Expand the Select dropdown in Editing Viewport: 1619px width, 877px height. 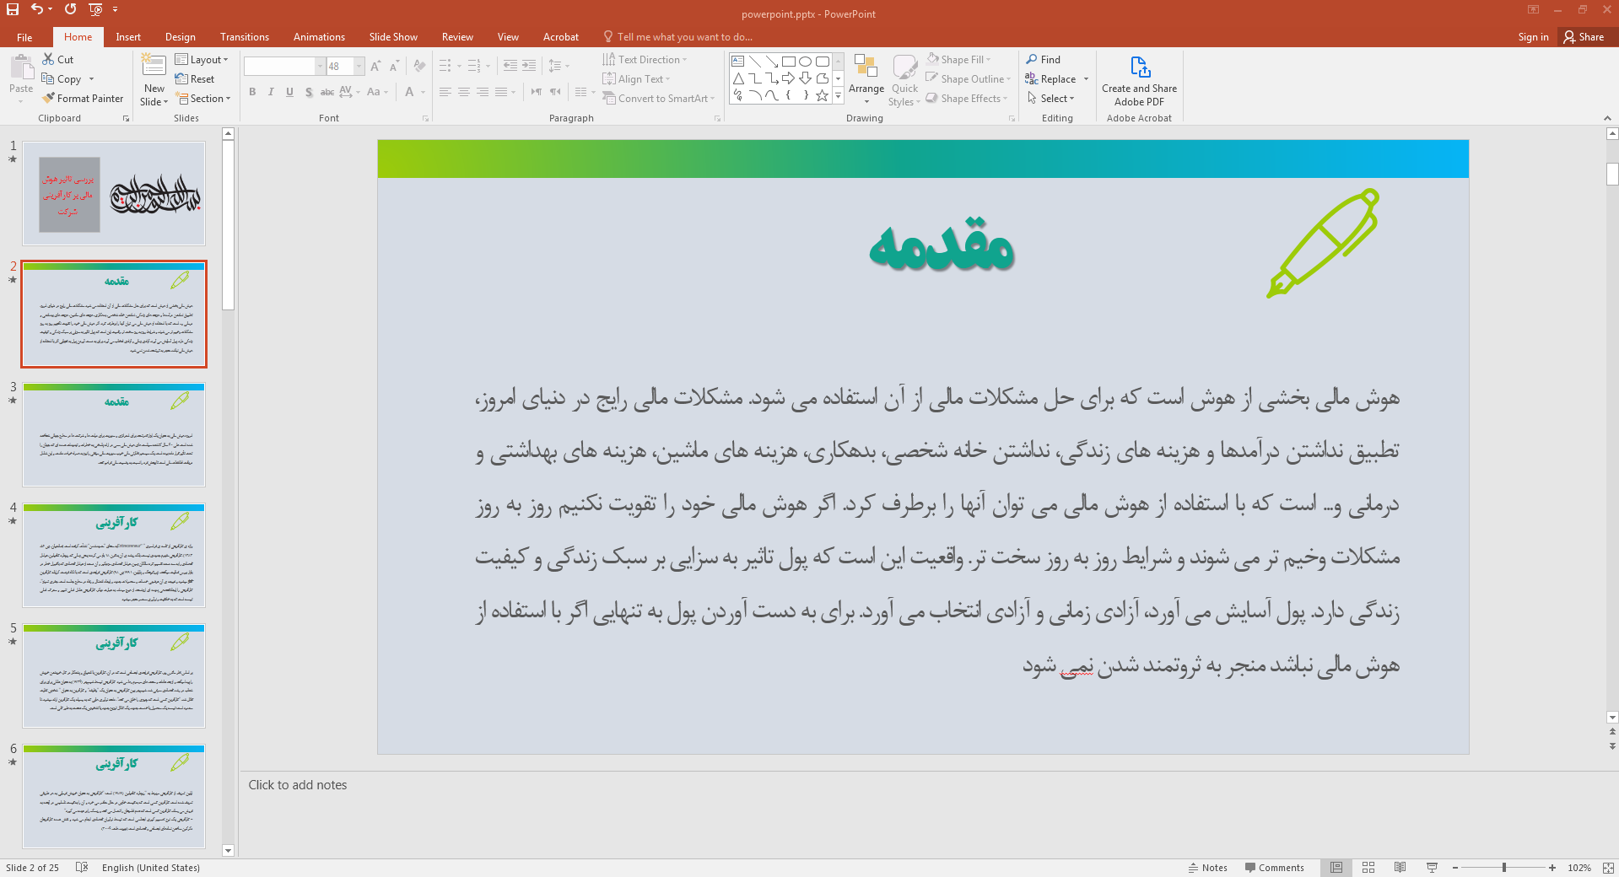(1051, 99)
